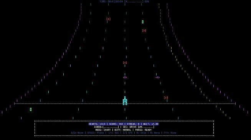Click the red [X] obstacle right of the car
Viewport: 251px width, 140px height.
166,98
